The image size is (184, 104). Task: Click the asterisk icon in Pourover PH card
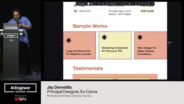pyautogui.click(x=104, y=37)
